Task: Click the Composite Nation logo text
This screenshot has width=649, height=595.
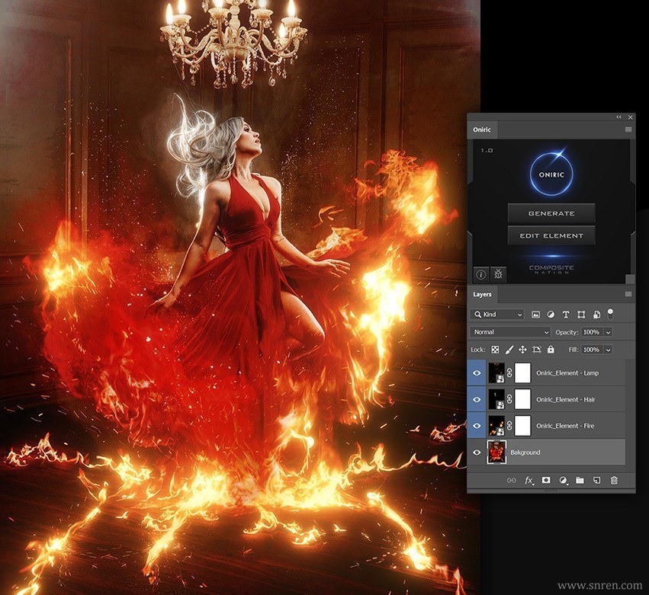Action: [551, 269]
